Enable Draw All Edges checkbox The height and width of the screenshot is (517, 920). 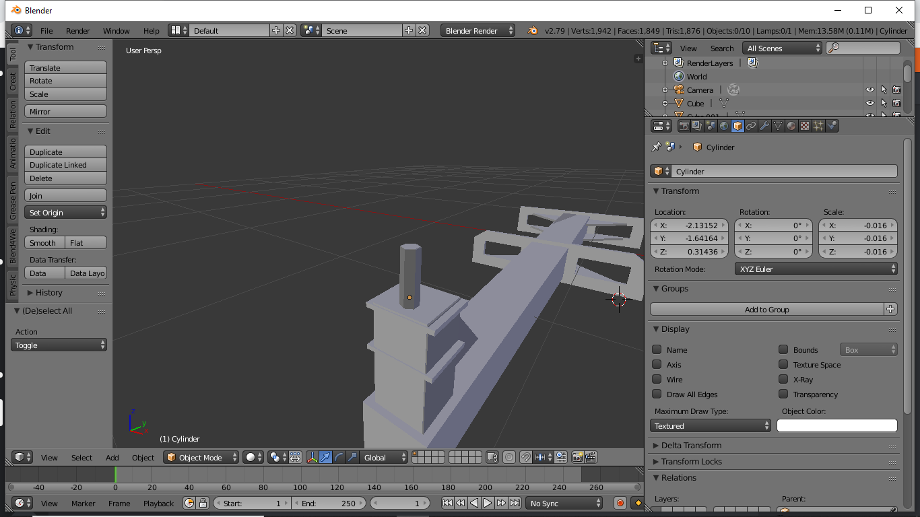pos(657,394)
